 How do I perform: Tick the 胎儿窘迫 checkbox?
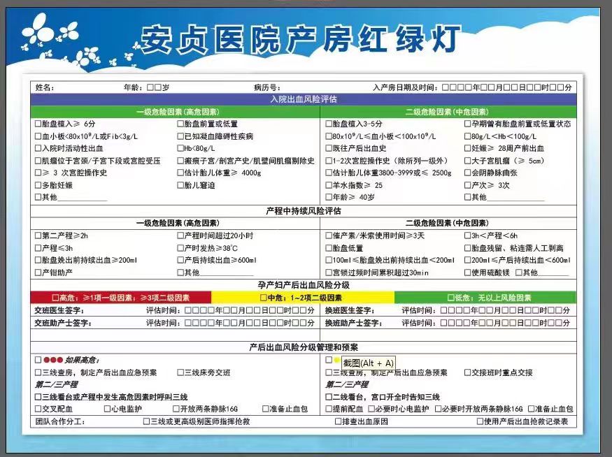pyautogui.click(x=180, y=185)
